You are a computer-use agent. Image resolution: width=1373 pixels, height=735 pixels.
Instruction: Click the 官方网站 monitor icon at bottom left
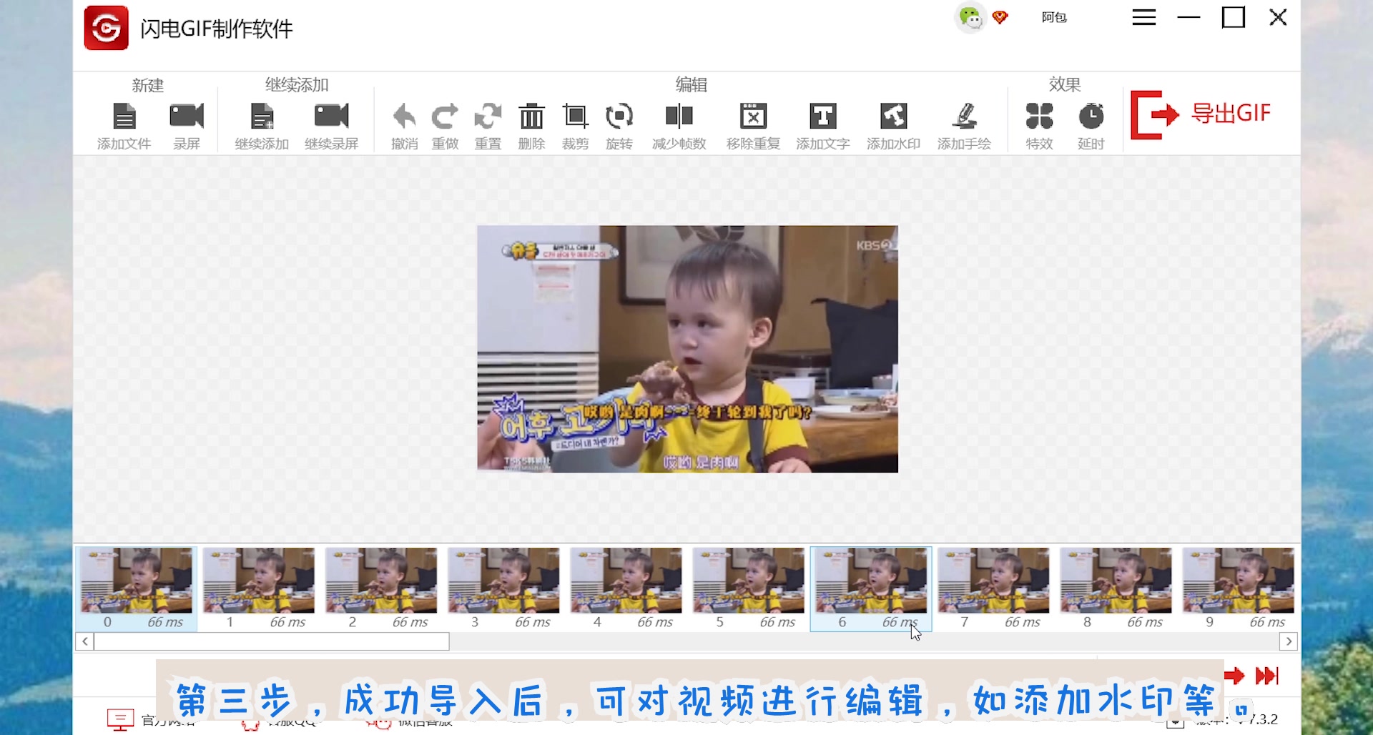[x=120, y=719]
